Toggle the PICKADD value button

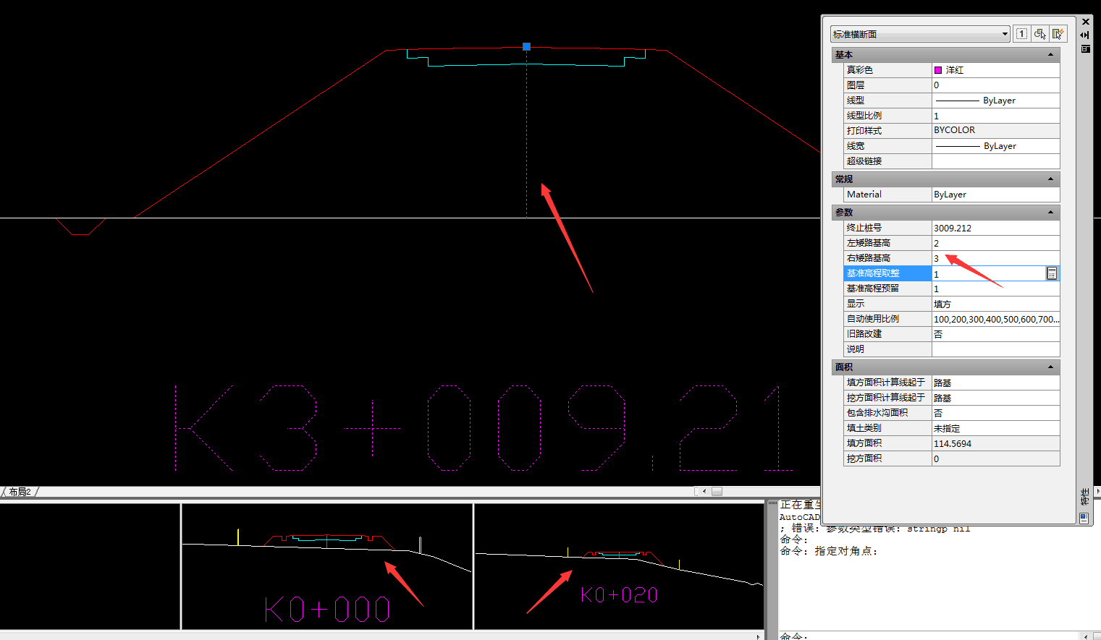coord(1021,34)
